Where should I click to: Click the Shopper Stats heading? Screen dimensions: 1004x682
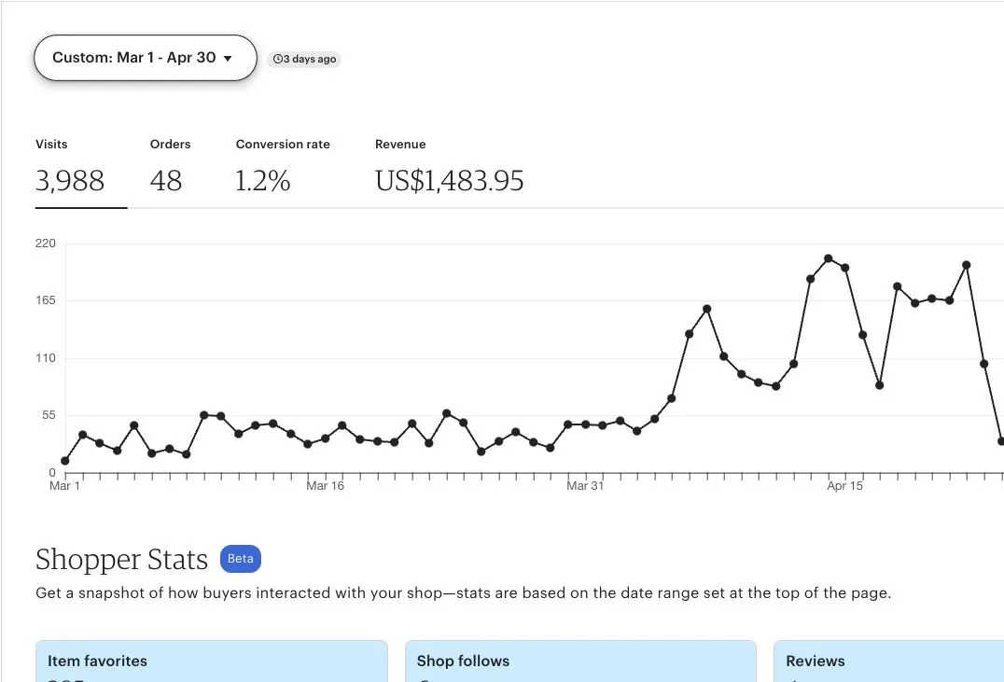pos(121,560)
